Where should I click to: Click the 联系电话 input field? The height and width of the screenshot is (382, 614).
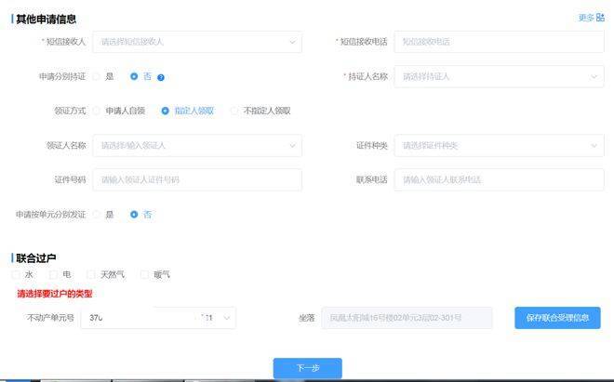coord(499,179)
